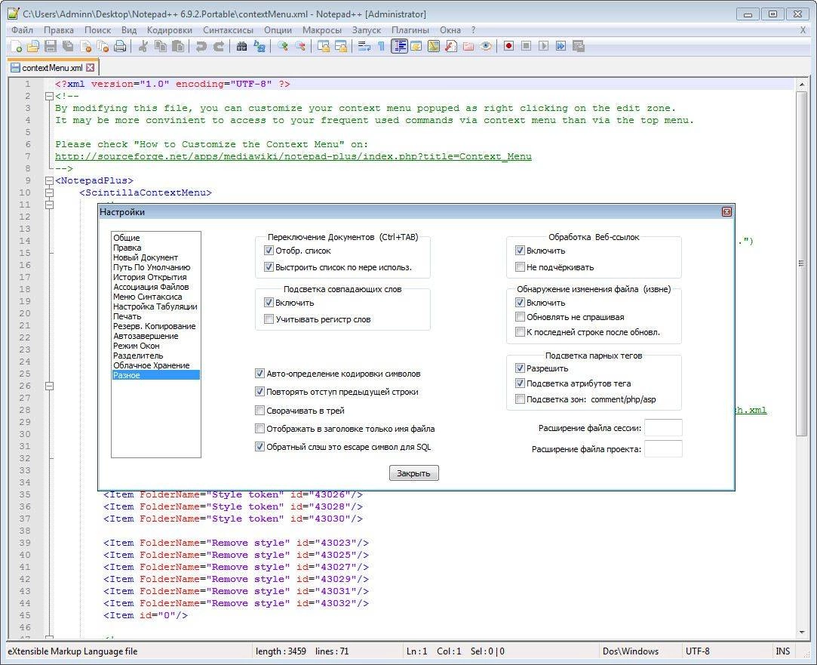Select 'Резерв. Копирование' settings category
Screen dimensions: 817x665
click(156, 326)
